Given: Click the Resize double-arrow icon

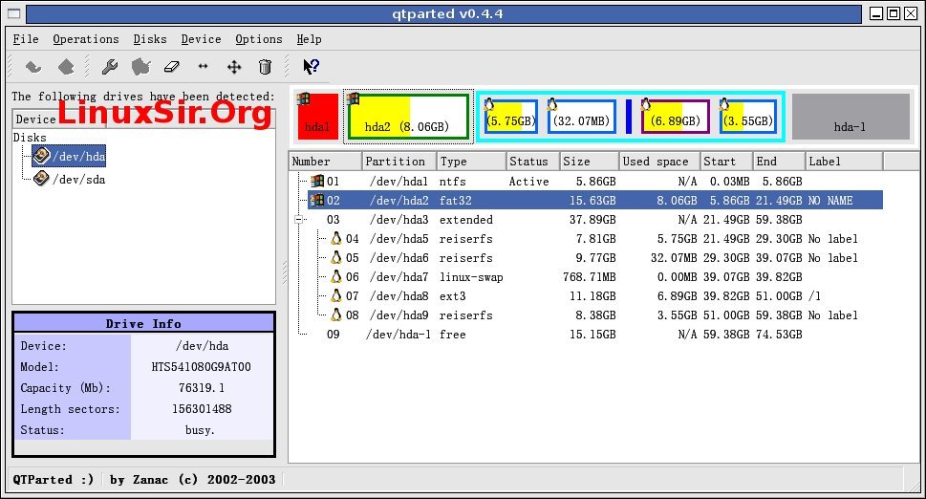Looking at the screenshot, I should coord(204,67).
